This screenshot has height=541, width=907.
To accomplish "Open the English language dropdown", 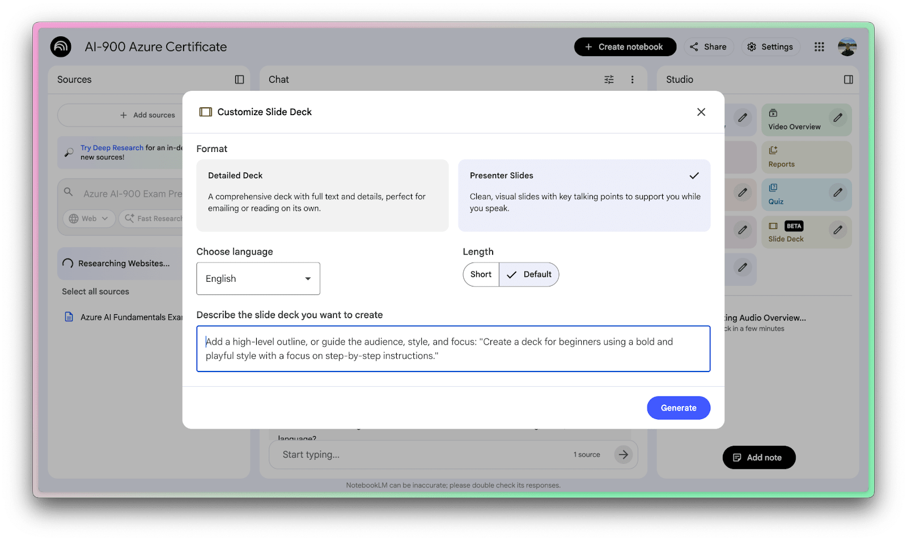I will pos(258,278).
